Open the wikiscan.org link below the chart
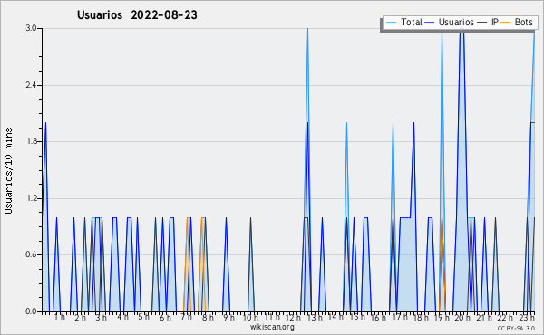Screen dimensions: 544x335 (x=272, y=327)
